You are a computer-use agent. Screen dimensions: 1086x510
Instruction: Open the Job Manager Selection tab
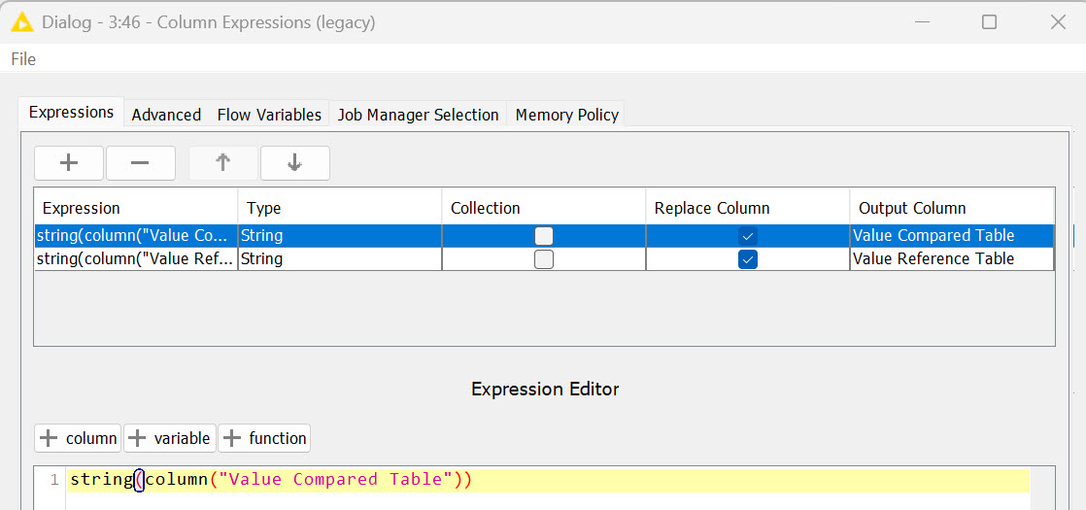[x=418, y=115]
